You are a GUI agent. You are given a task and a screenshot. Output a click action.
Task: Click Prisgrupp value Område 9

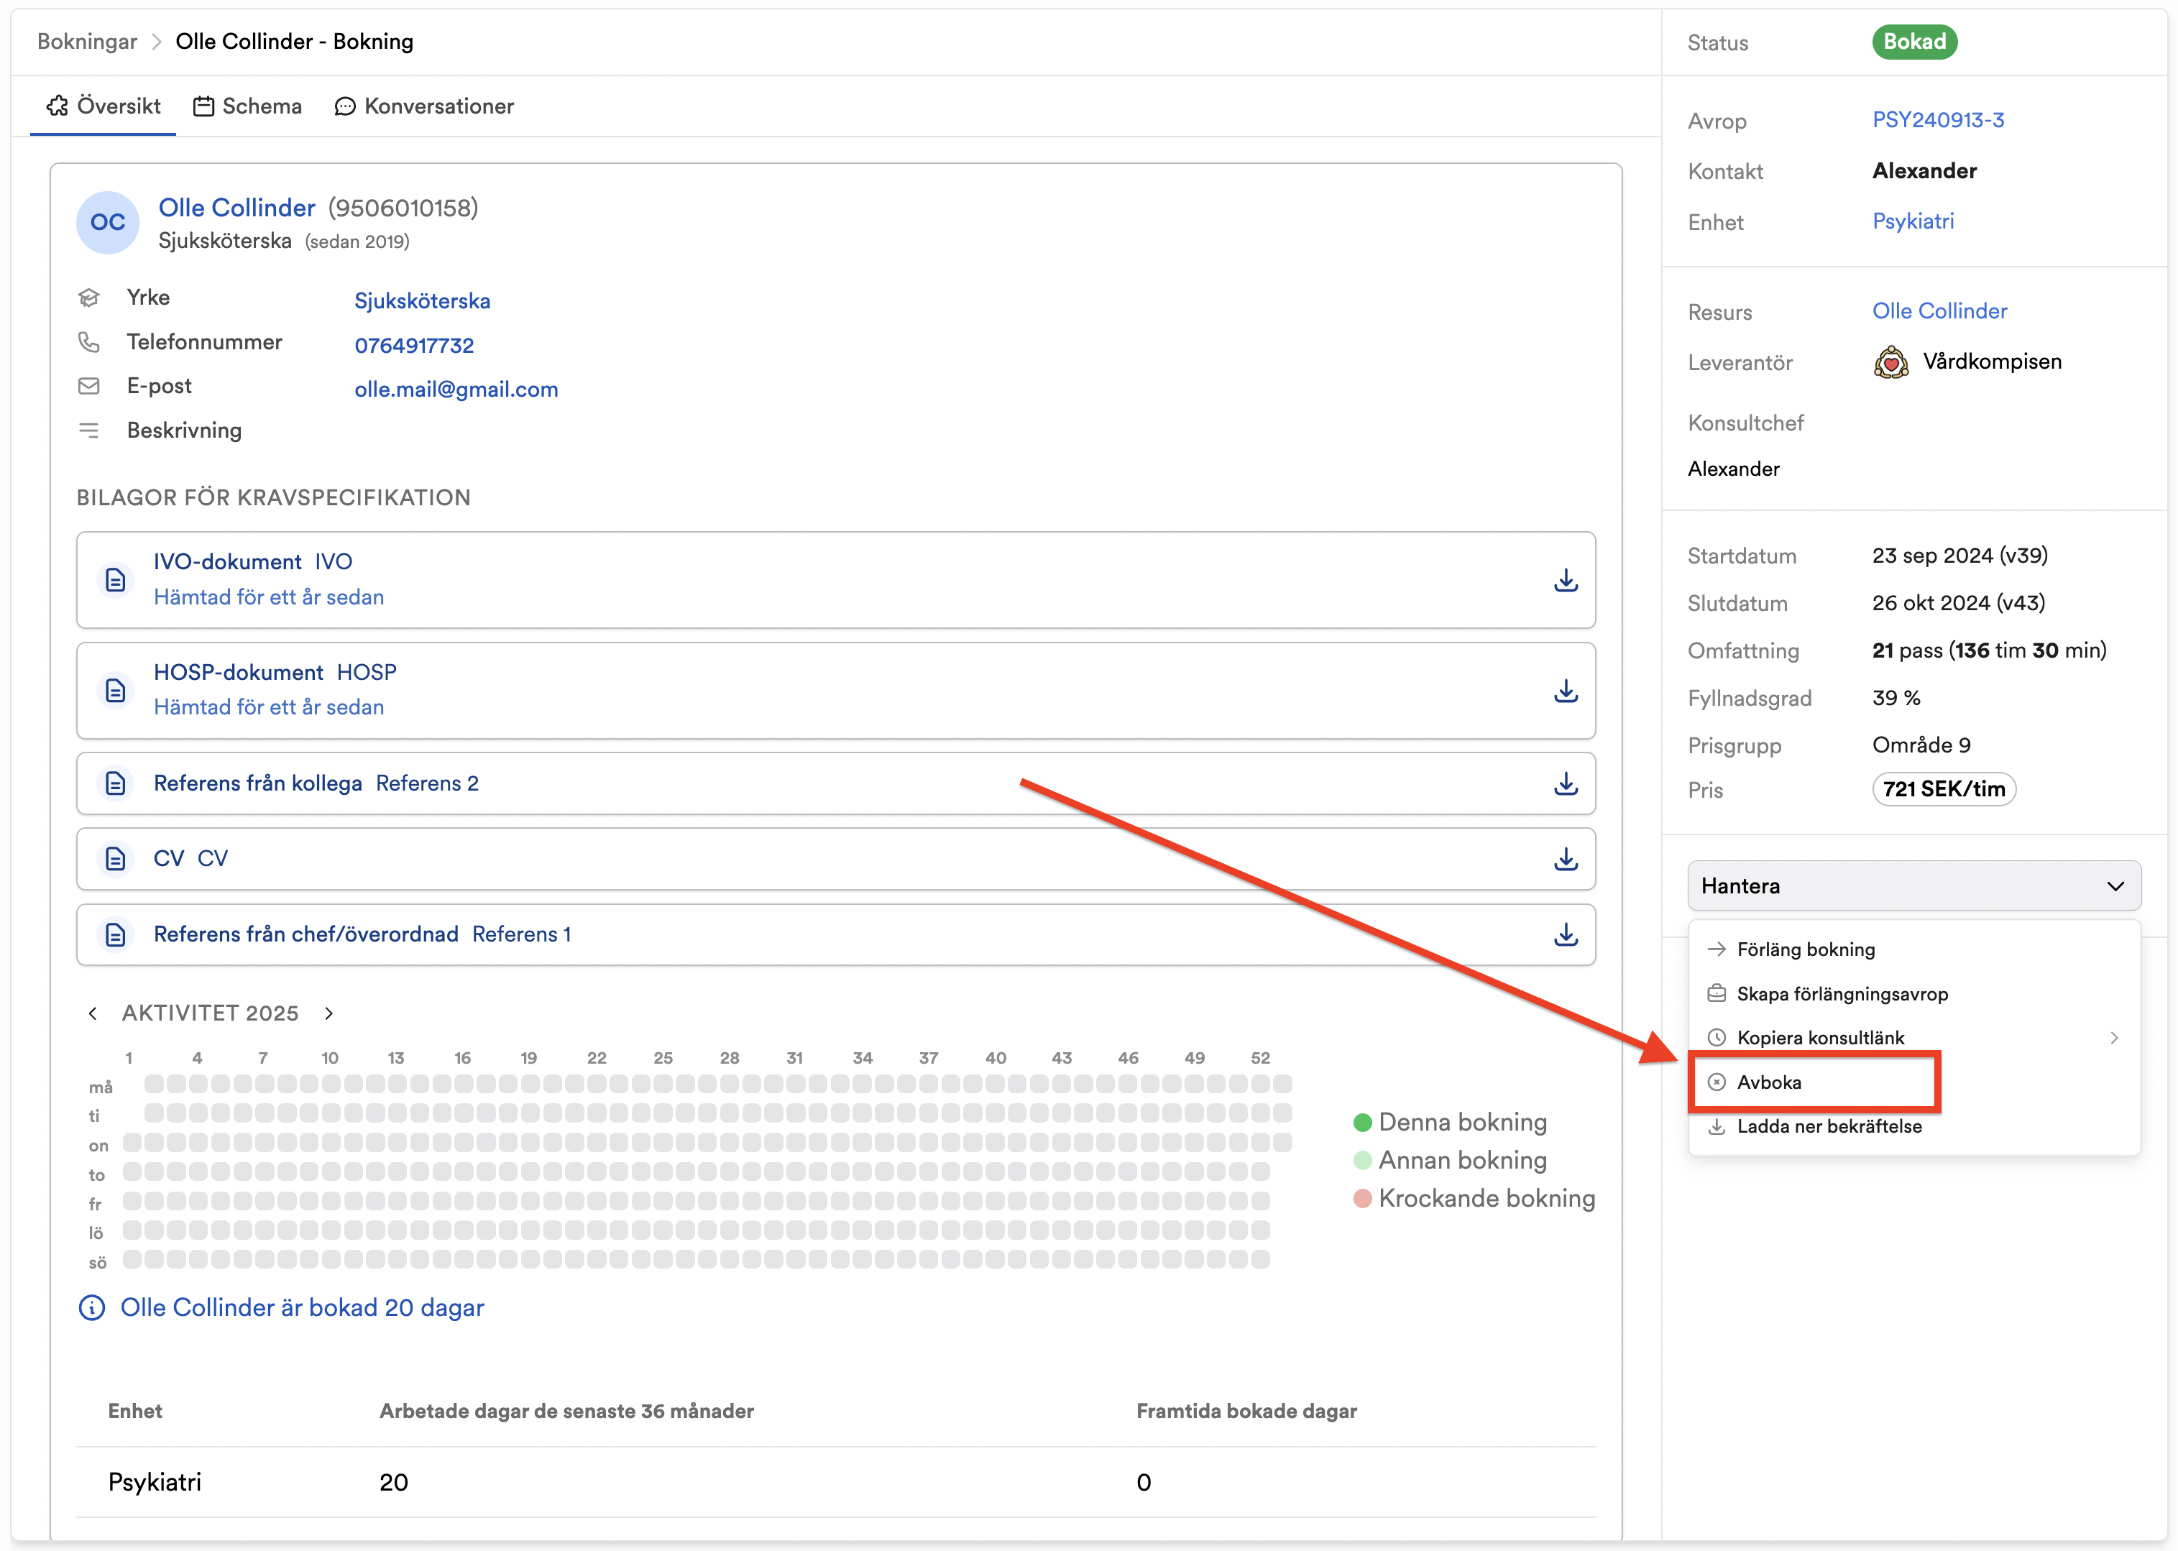1921,745
